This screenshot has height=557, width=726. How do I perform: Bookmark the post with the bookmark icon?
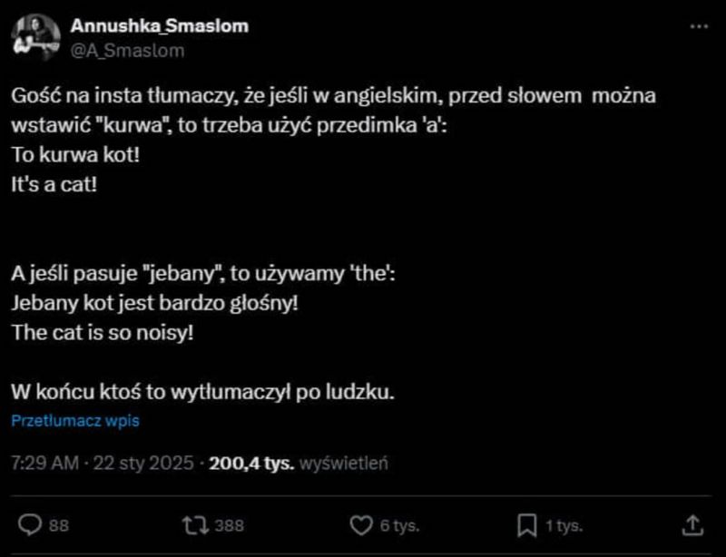[527, 525]
